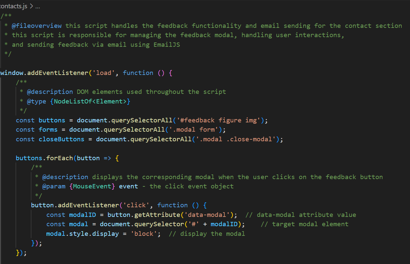Click the @type tag in the comment
The height and width of the screenshot is (264, 410).
pos(36,101)
